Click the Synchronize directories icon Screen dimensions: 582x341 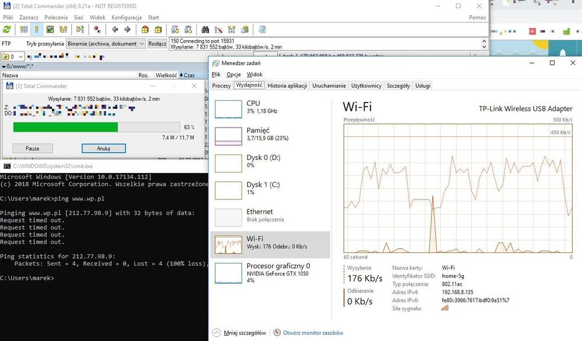(232, 29)
